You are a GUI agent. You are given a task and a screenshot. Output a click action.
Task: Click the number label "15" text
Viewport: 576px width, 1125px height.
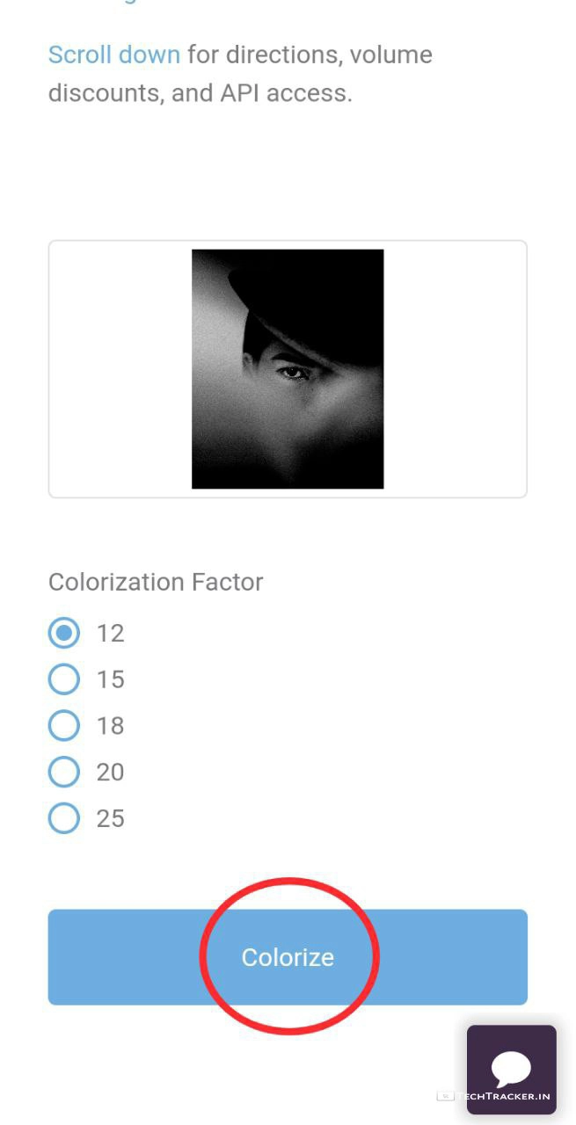(110, 680)
